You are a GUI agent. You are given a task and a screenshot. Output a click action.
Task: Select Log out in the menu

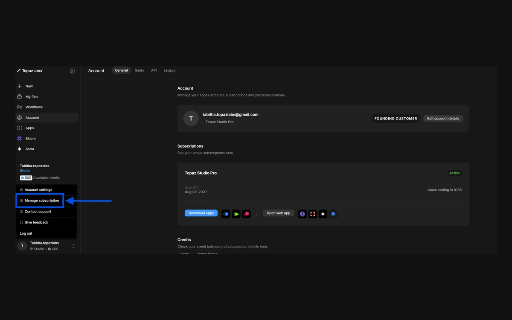47,233
